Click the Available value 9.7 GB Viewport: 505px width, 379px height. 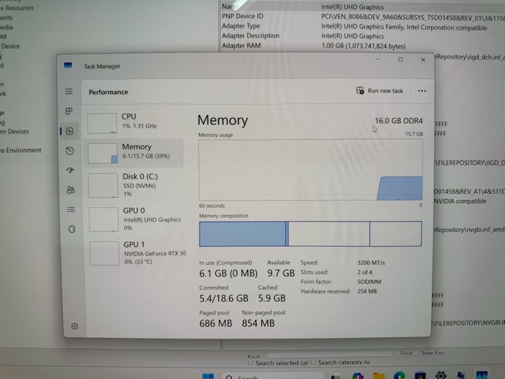coord(281,274)
